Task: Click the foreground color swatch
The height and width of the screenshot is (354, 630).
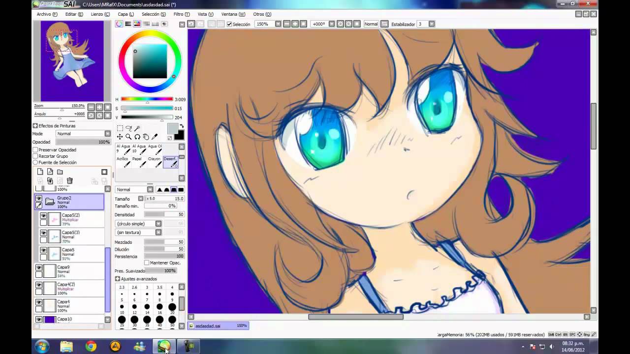Action: click(172, 128)
